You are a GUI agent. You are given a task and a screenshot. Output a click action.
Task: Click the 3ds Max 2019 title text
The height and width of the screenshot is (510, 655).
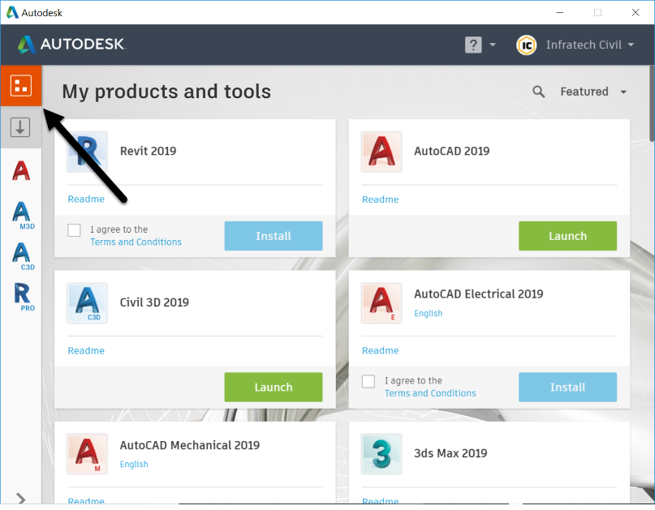tap(450, 453)
